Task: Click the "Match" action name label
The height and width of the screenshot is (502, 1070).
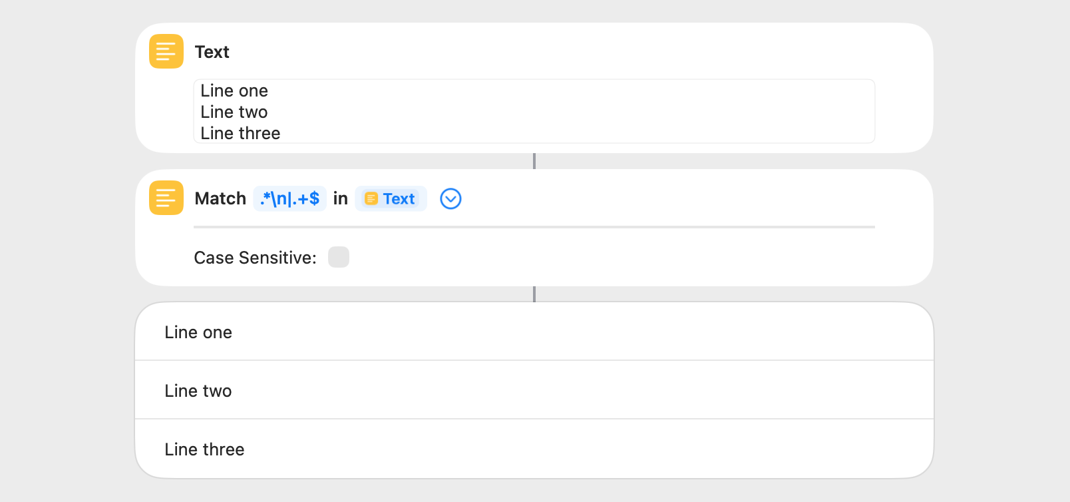Action: coord(220,198)
